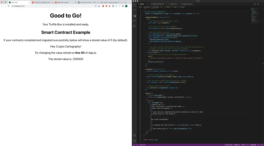Open notifications icon in VS Code status bar
The image size is (264, 146).
point(262,145)
